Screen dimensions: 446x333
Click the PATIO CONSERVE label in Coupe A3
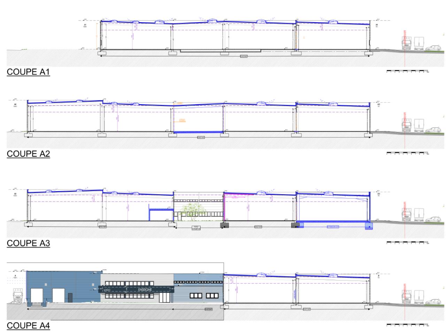tap(196, 228)
